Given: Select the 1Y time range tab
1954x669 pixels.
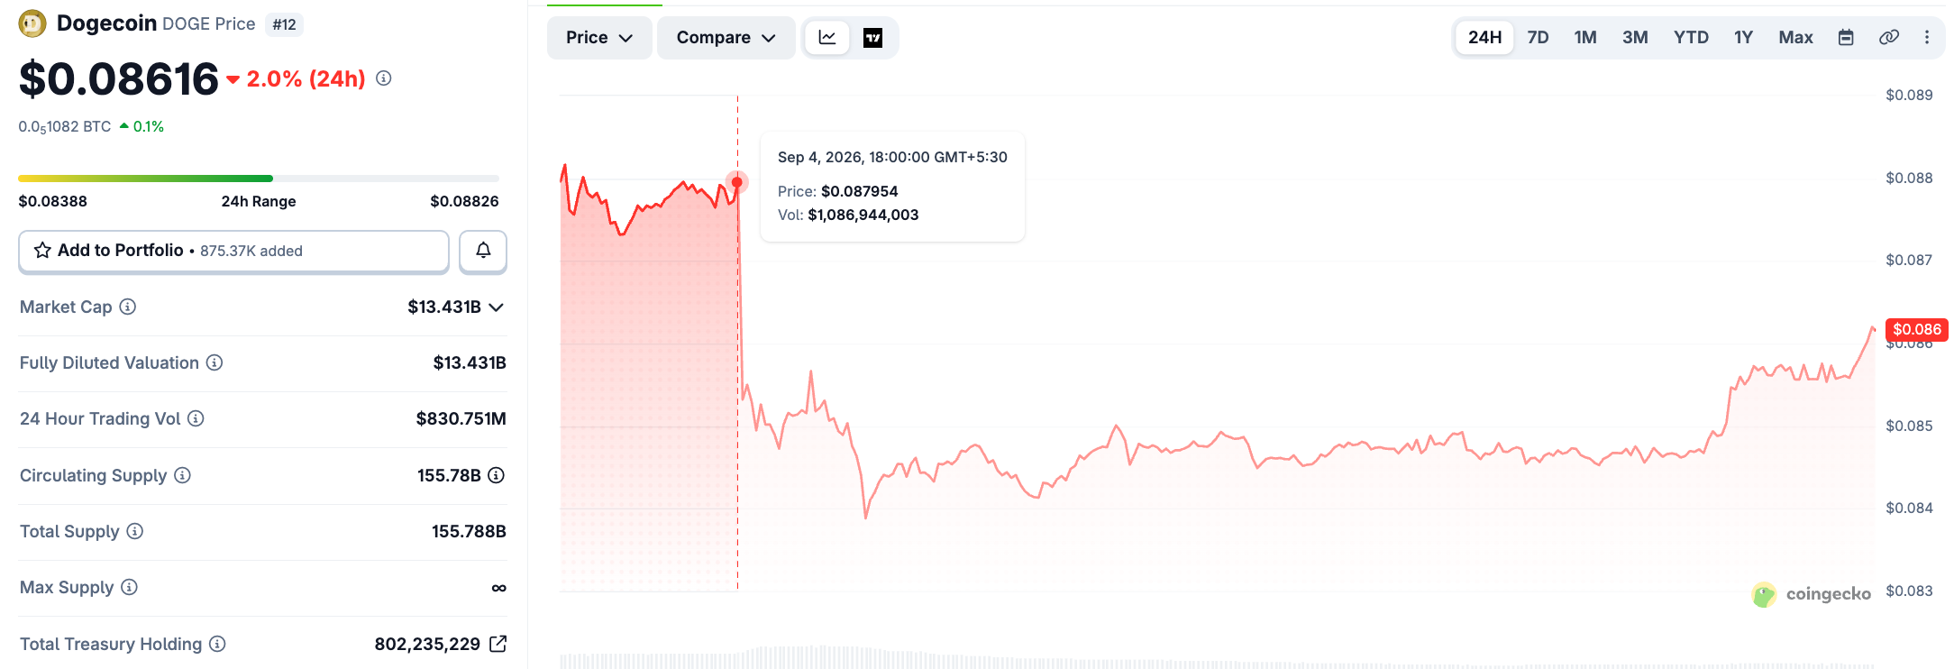Looking at the screenshot, I should [1743, 37].
